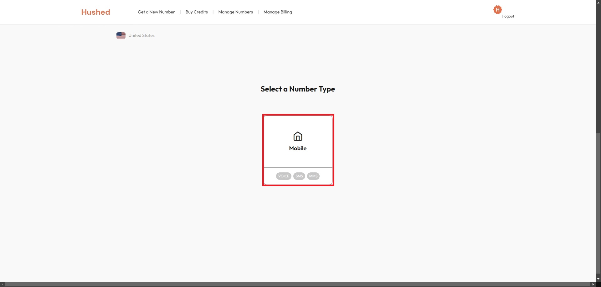
Task: Click the SMS capability badge
Action: [299, 176]
